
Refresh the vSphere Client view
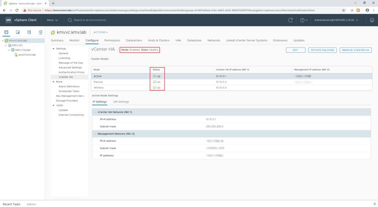[291, 20]
